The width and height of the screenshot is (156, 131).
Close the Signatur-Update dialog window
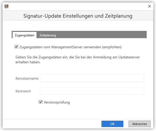coord(149,6)
